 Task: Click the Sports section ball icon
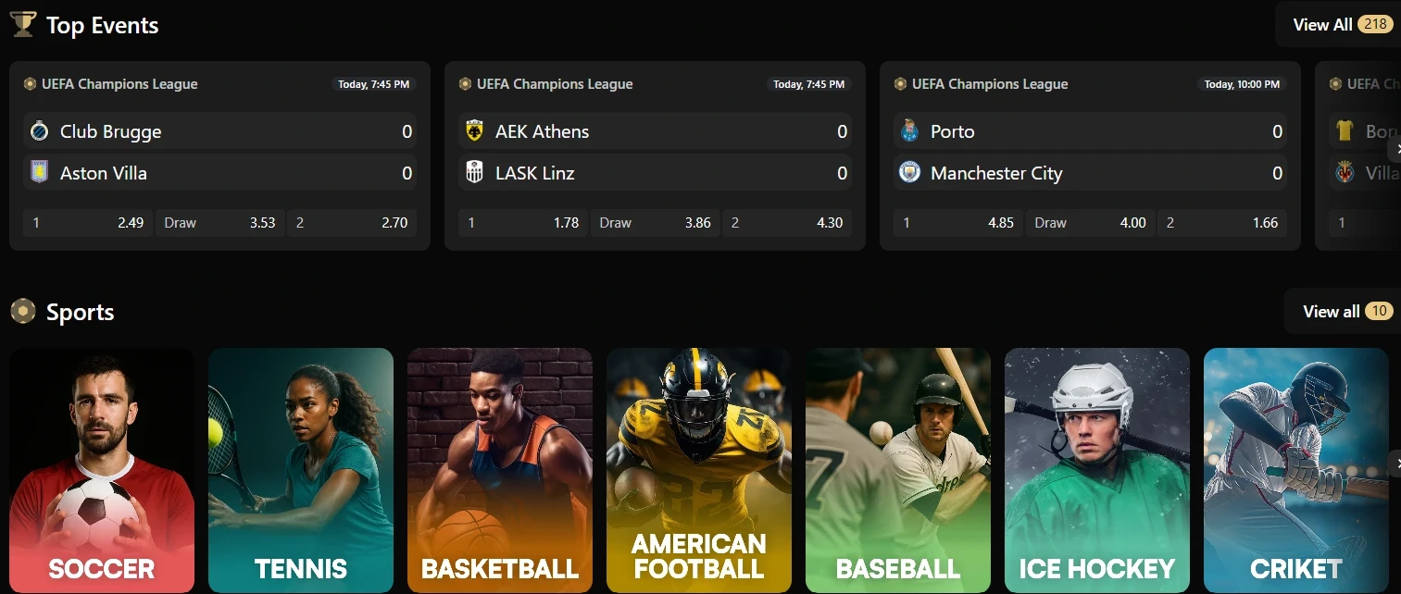[x=23, y=312]
